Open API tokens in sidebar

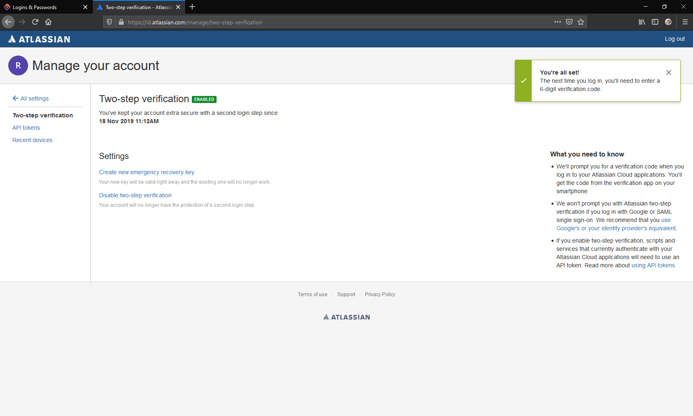tap(26, 128)
